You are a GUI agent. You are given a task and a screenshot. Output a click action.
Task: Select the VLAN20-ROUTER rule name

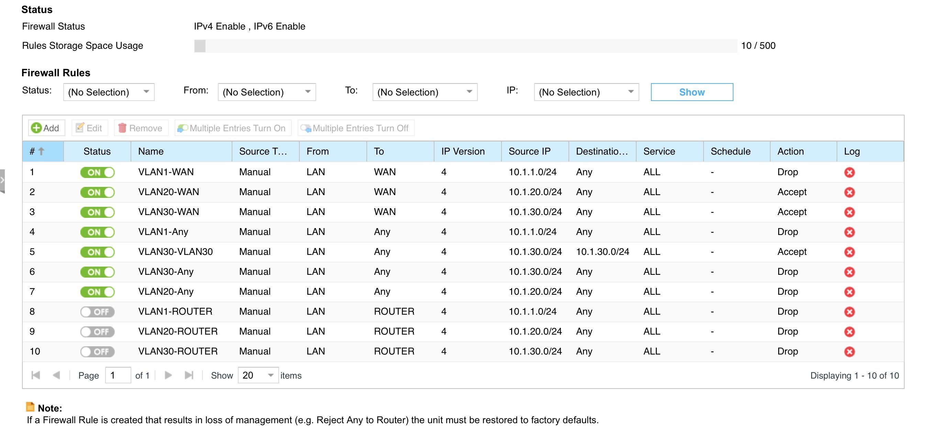tap(178, 332)
